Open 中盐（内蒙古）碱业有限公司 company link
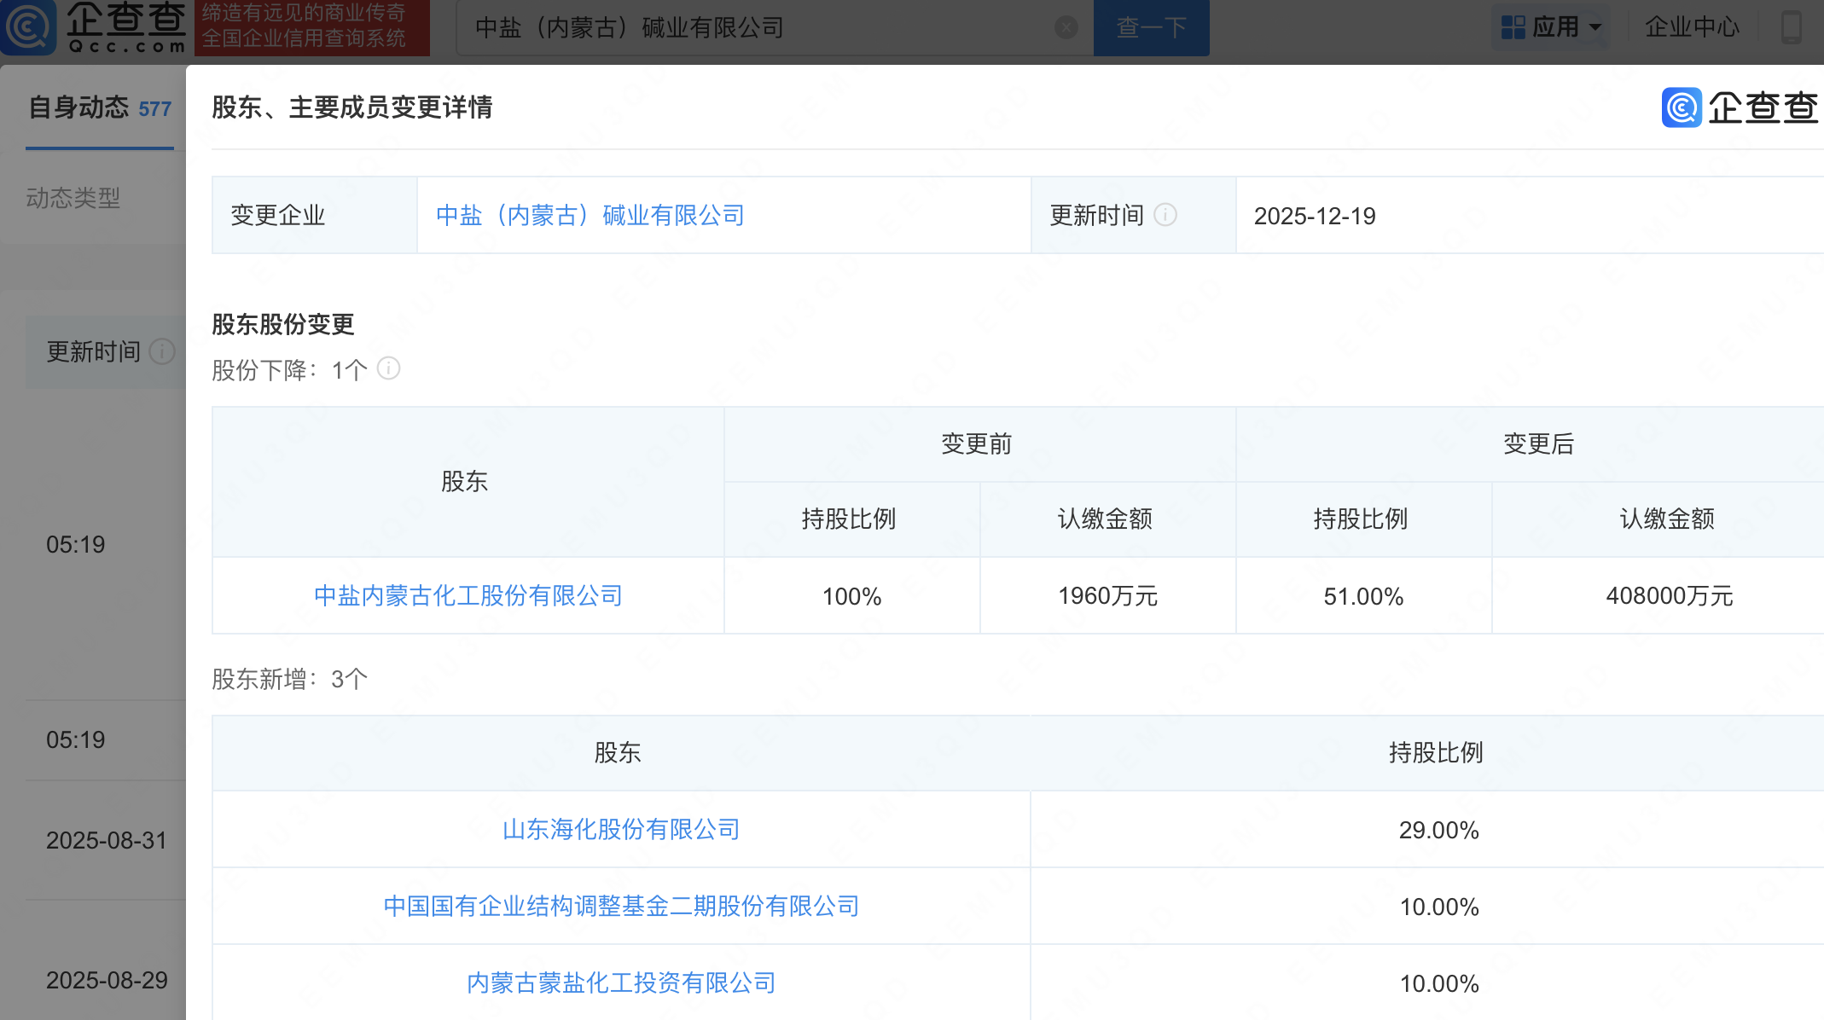 [x=590, y=216]
